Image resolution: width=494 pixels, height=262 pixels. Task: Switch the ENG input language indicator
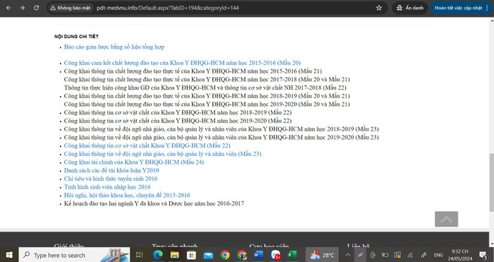(x=438, y=255)
